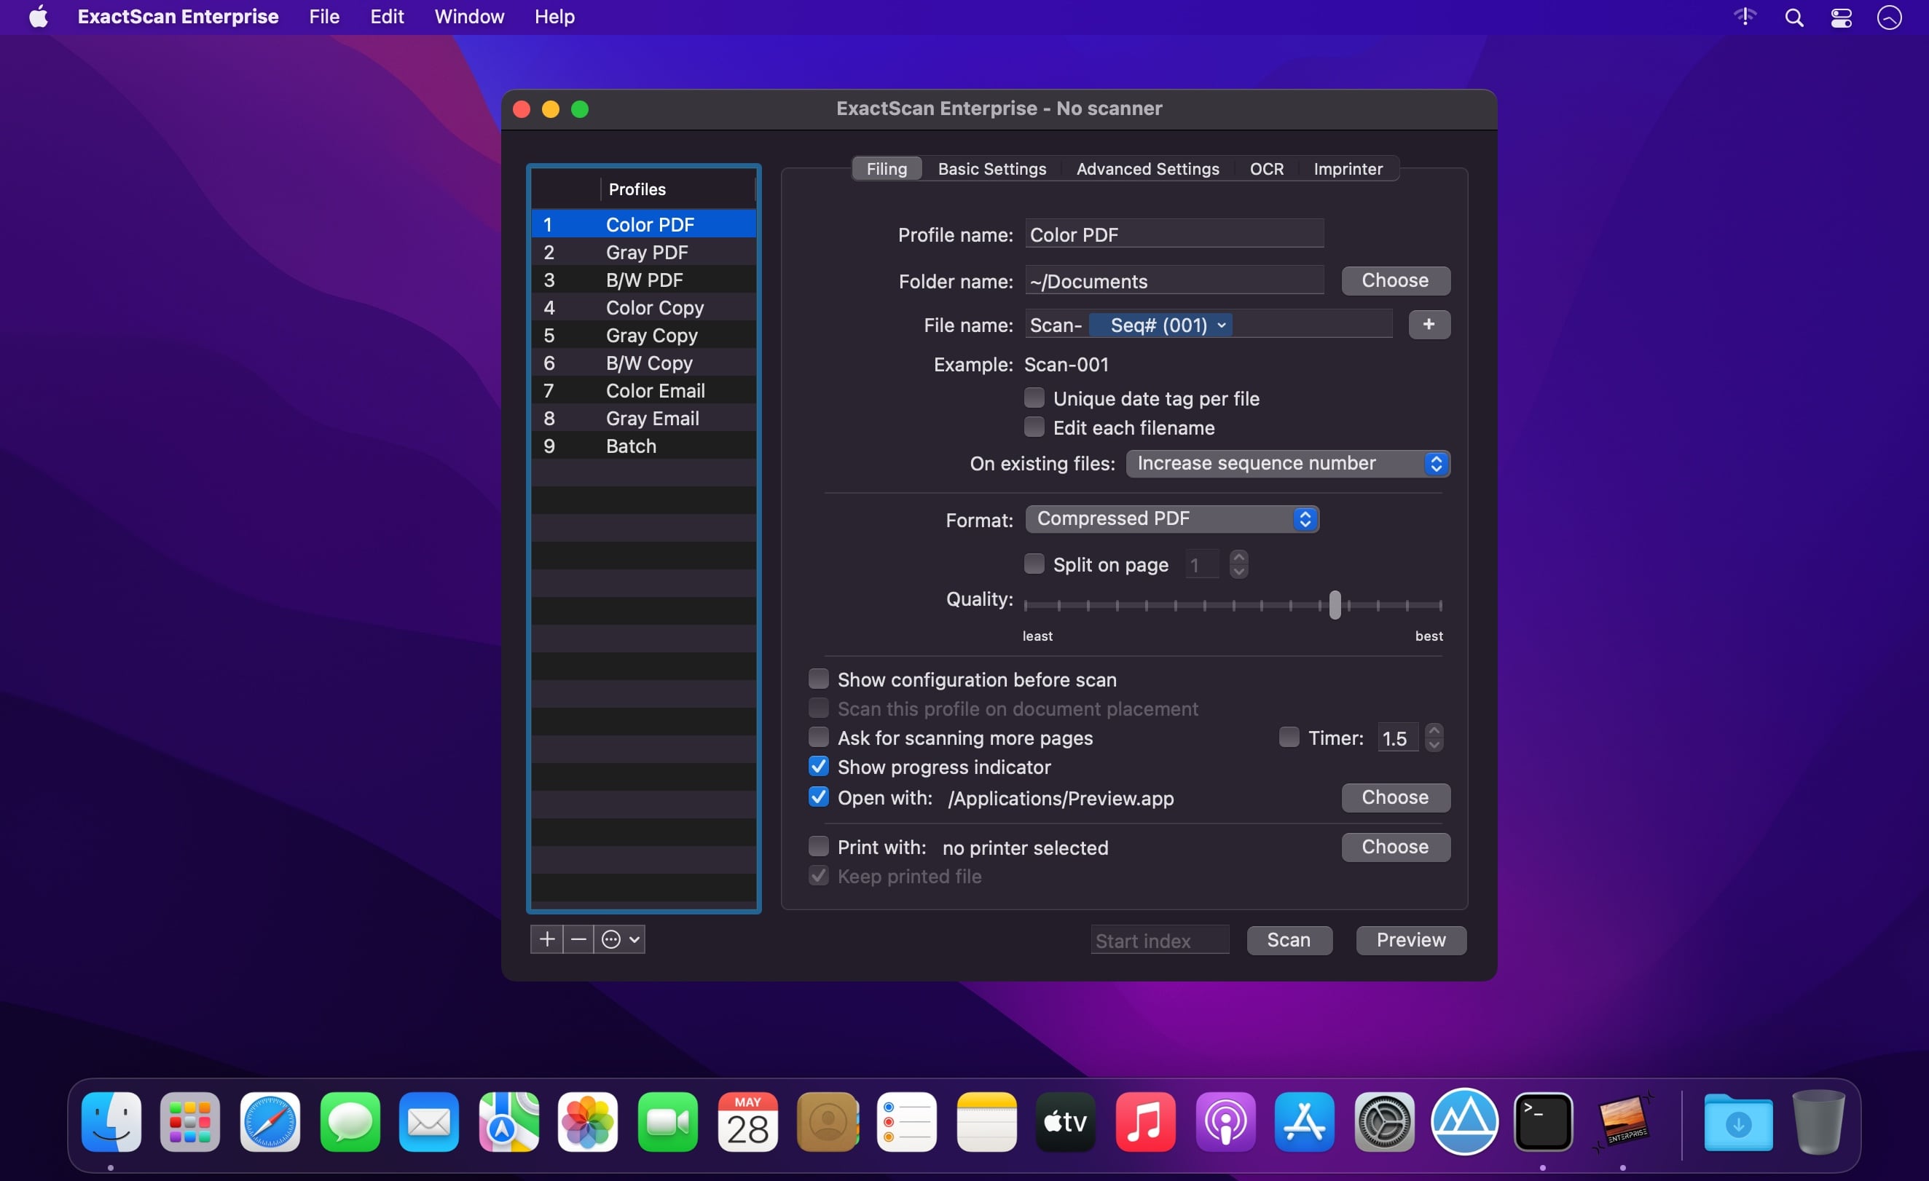Viewport: 1929px width, 1181px height.
Task: Click the add profile plus icon
Action: click(x=546, y=939)
